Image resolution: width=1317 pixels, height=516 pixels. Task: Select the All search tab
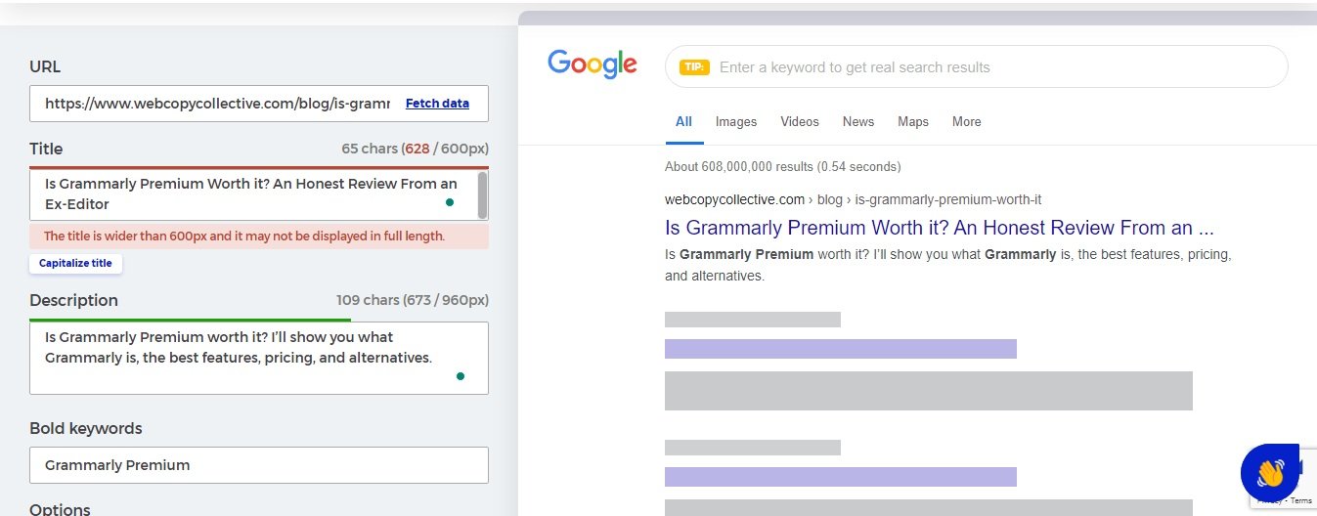pos(683,121)
